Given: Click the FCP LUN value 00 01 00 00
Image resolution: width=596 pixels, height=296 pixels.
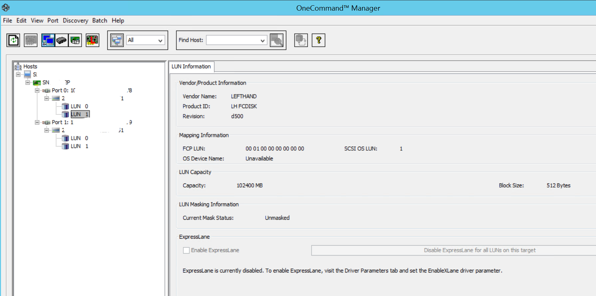Looking at the screenshot, I should tap(275, 149).
